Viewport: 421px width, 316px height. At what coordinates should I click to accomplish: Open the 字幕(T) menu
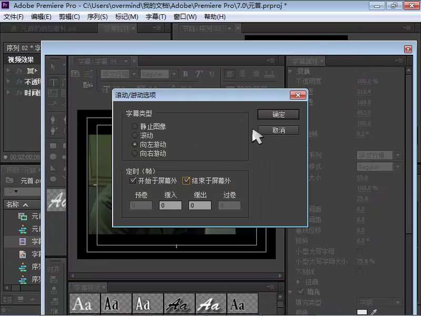coord(156,17)
